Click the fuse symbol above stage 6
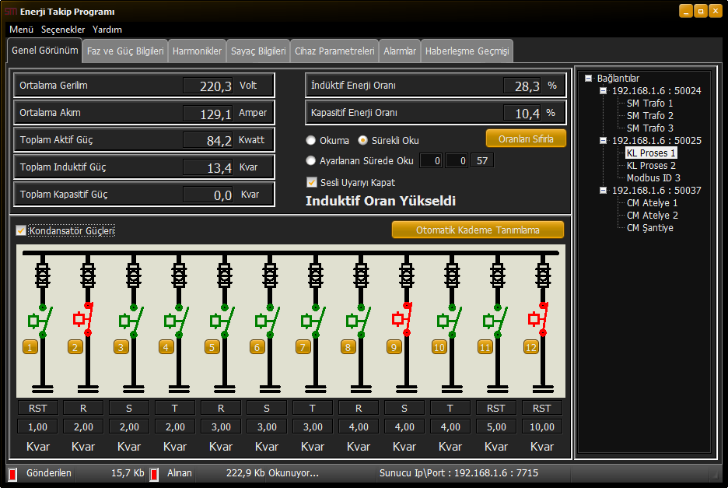This screenshot has height=488, width=728. 270,275
